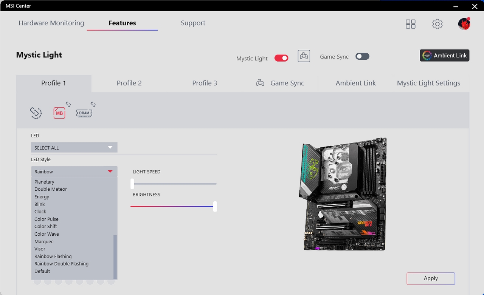The image size is (484, 295).
Task: Collapse the Rainbow LED Style dropdown
Action: 74,171
